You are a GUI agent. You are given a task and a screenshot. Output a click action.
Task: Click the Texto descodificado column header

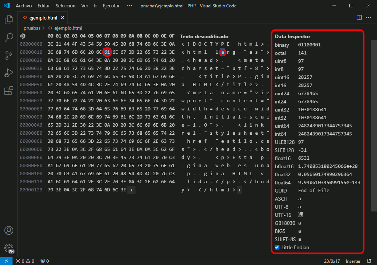click(x=204, y=36)
